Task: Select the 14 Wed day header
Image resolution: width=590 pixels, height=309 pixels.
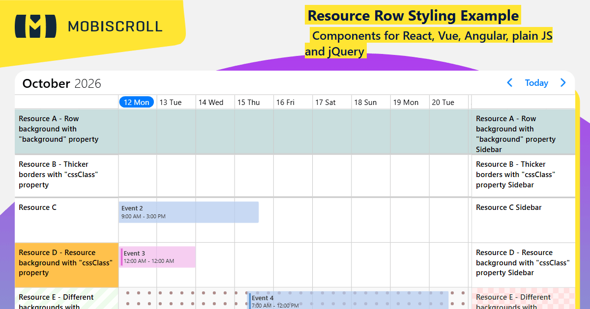Action: pyautogui.click(x=211, y=102)
